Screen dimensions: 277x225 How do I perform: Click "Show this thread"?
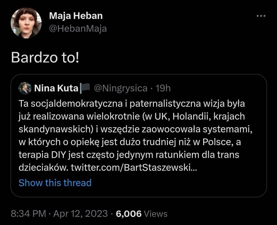55,183
